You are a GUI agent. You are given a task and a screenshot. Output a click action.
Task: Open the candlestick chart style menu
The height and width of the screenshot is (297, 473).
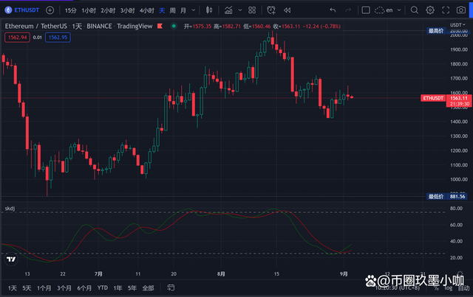click(x=208, y=10)
